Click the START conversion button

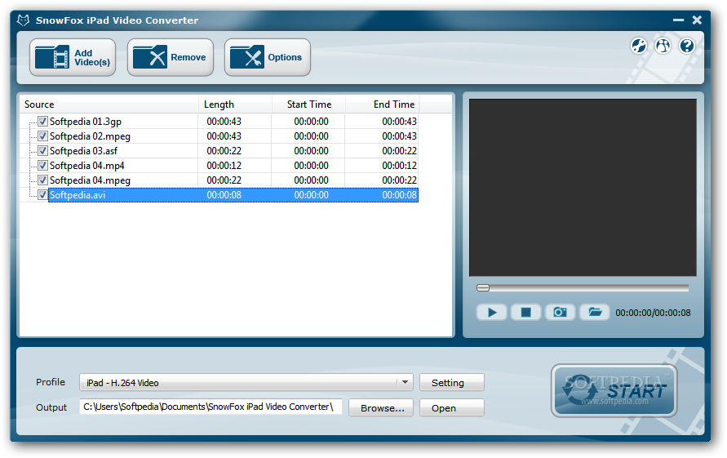(614, 391)
